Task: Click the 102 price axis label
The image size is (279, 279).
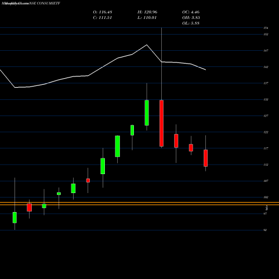Action: click(266, 197)
